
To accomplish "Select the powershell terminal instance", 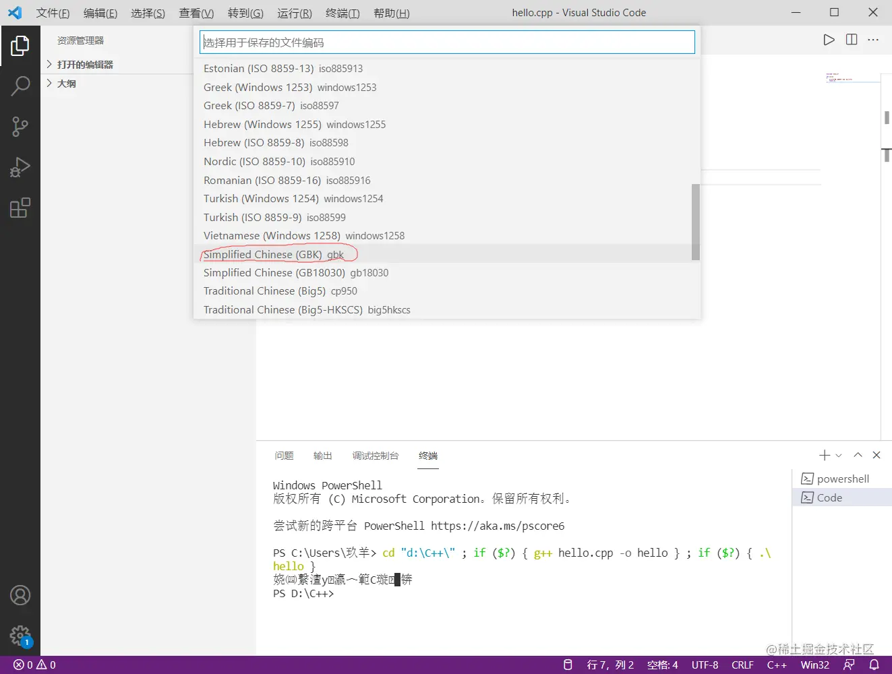I will tap(842, 479).
